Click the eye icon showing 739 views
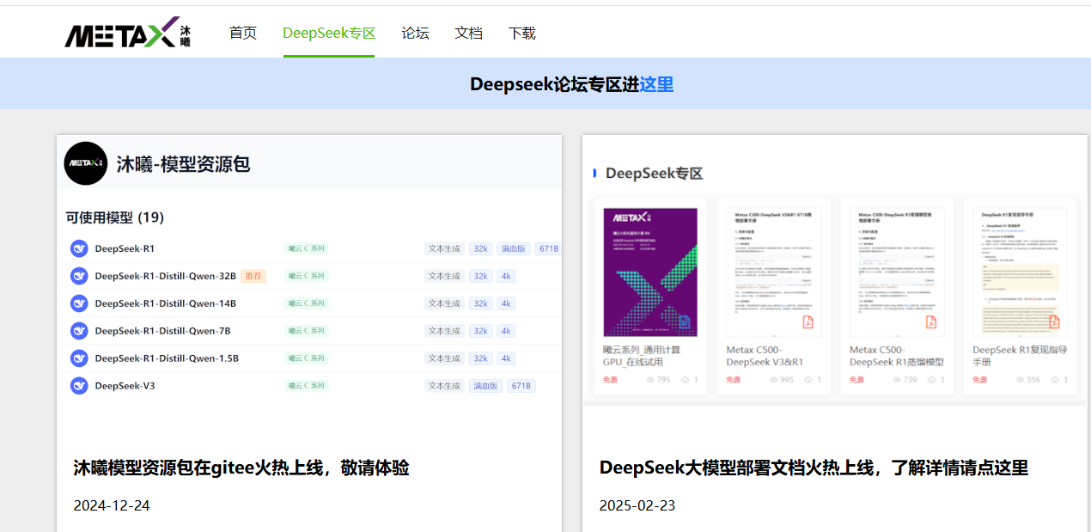The height and width of the screenshot is (532, 1091). tap(897, 380)
